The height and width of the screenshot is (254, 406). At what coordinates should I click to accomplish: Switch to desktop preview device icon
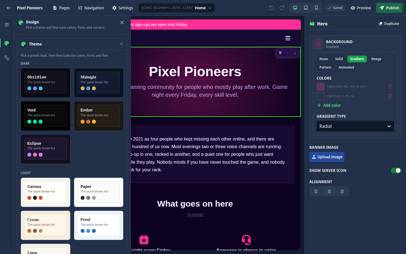[x=295, y=8]
